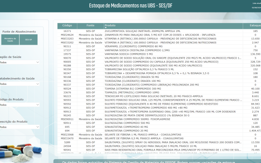Click Fonte cell of row MSE24624

click(x=90, y=35)
